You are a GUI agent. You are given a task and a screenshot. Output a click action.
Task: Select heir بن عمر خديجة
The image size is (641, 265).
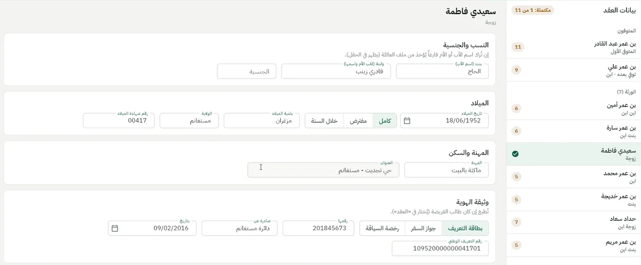pyautogui.click(x=574, y=199)
